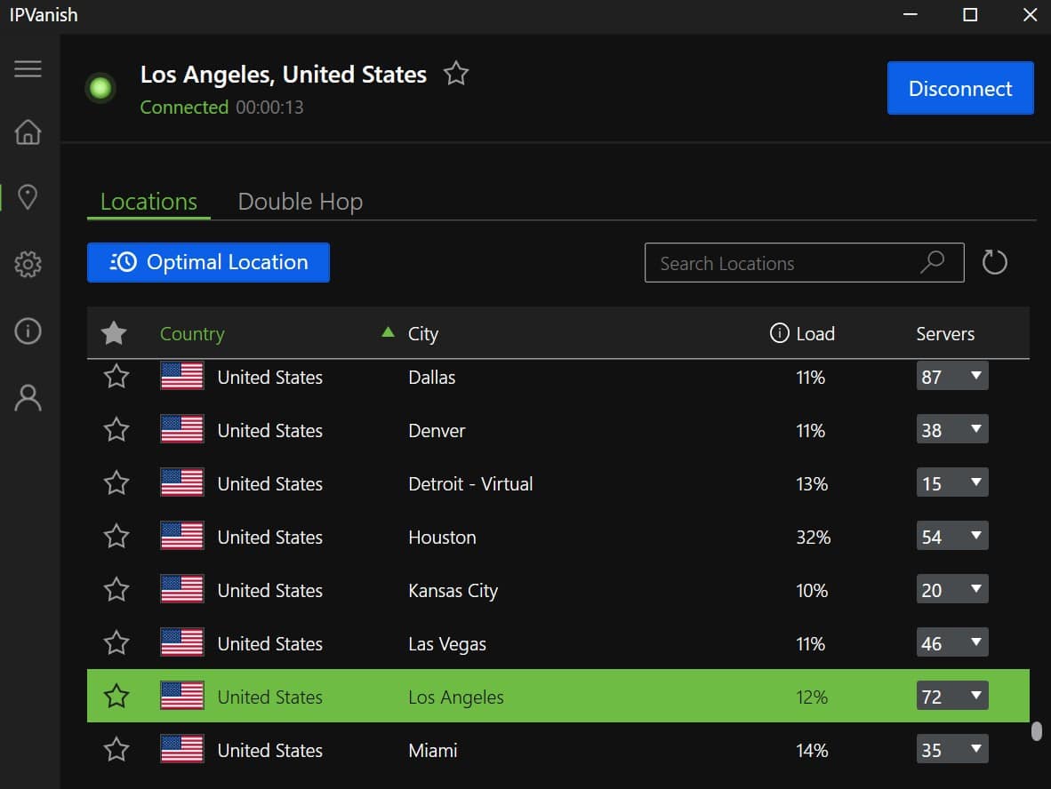Click the Connected status text
Image resolution: width=1051 pixels, height=789 pixels.
pos(184,108)
